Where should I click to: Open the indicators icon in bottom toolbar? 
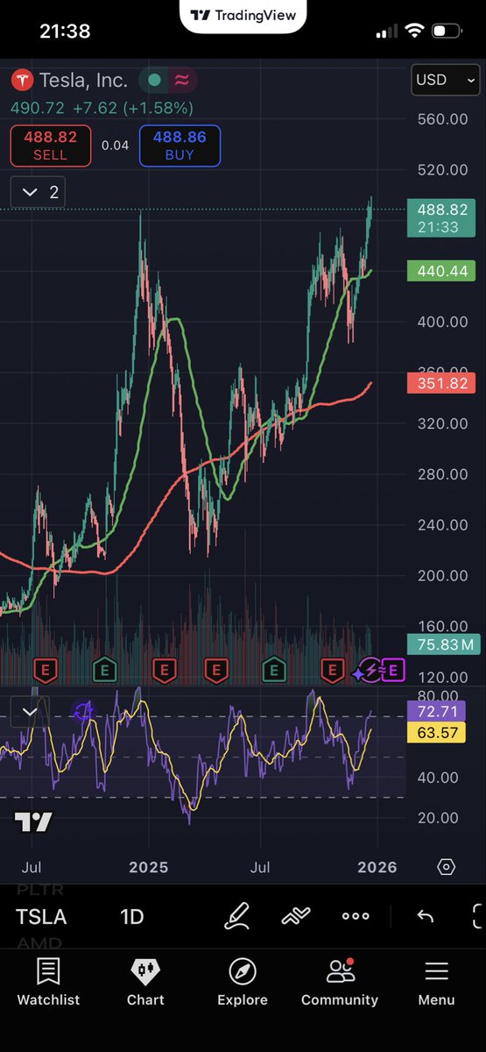pyautogui.click(x=296, y=917)
